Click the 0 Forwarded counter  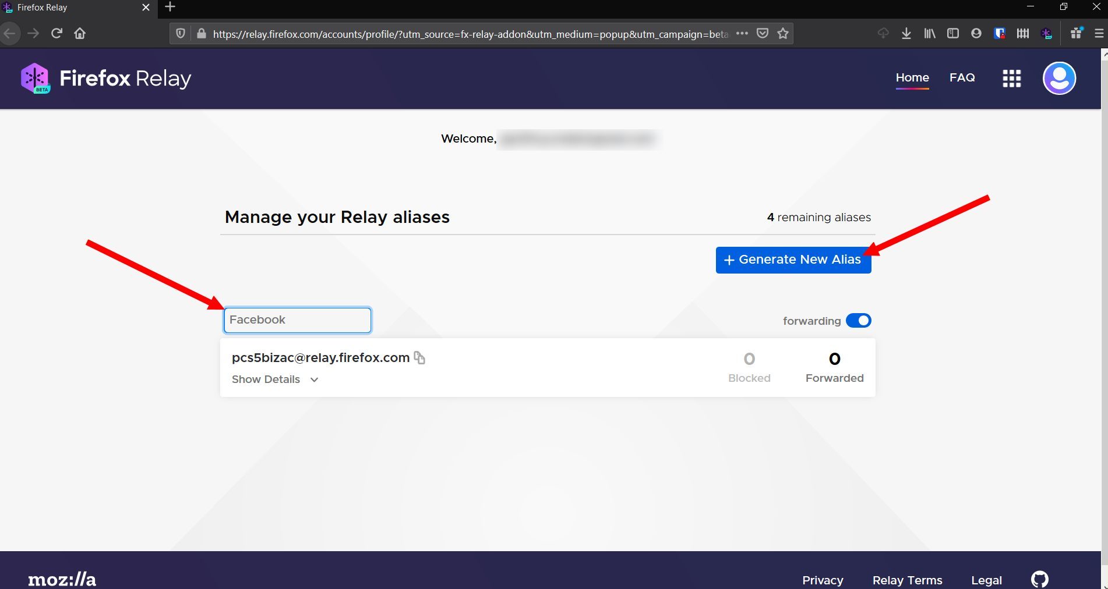(834, 367)
